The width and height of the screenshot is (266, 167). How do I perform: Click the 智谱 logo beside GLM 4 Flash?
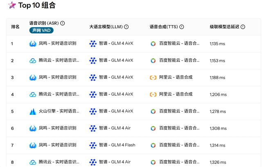coord(93,145)
